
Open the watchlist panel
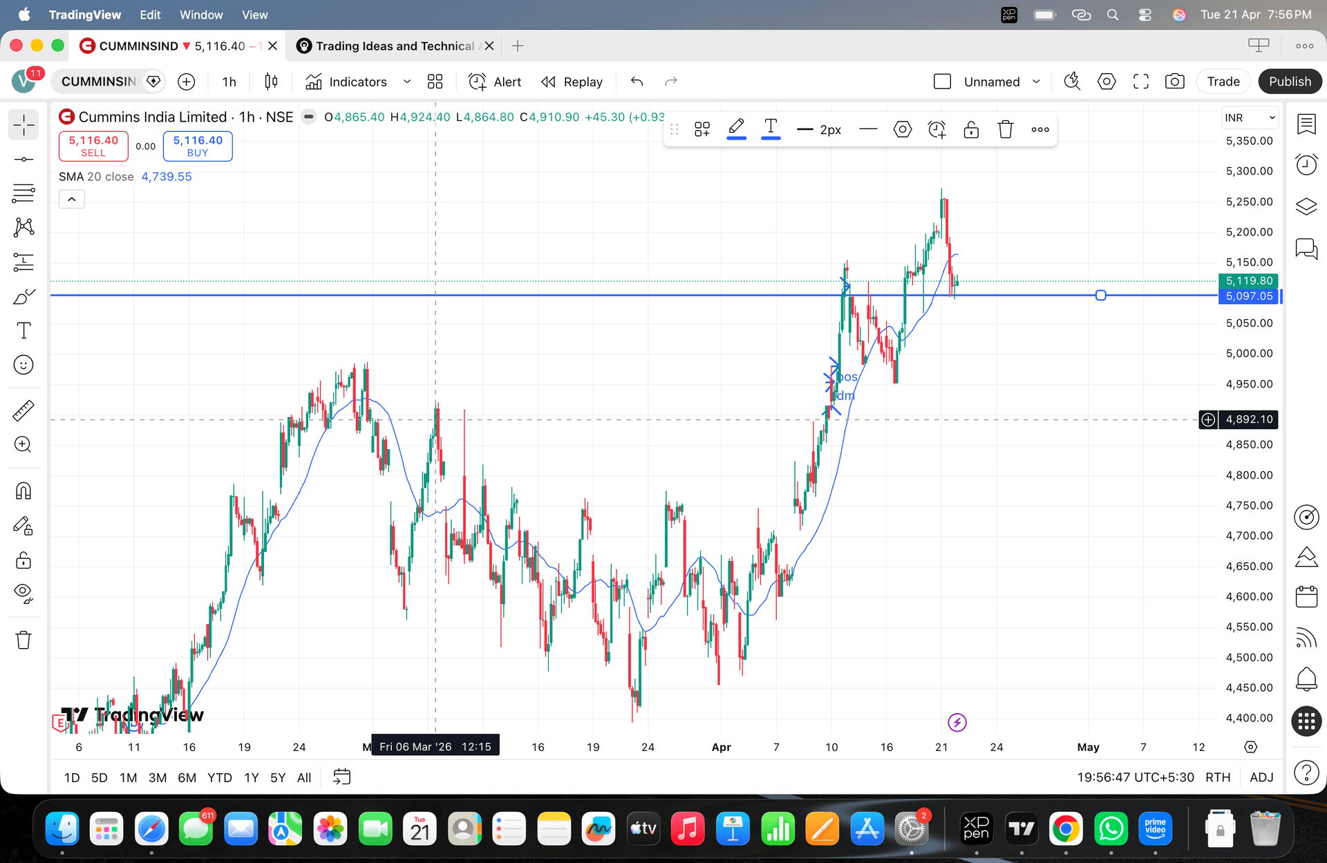(x=1306, y=125)
